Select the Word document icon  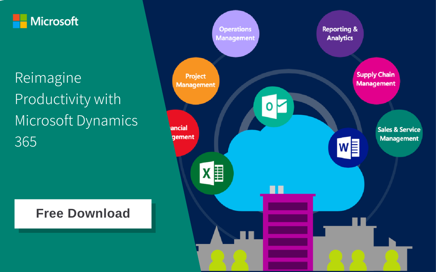348,148
